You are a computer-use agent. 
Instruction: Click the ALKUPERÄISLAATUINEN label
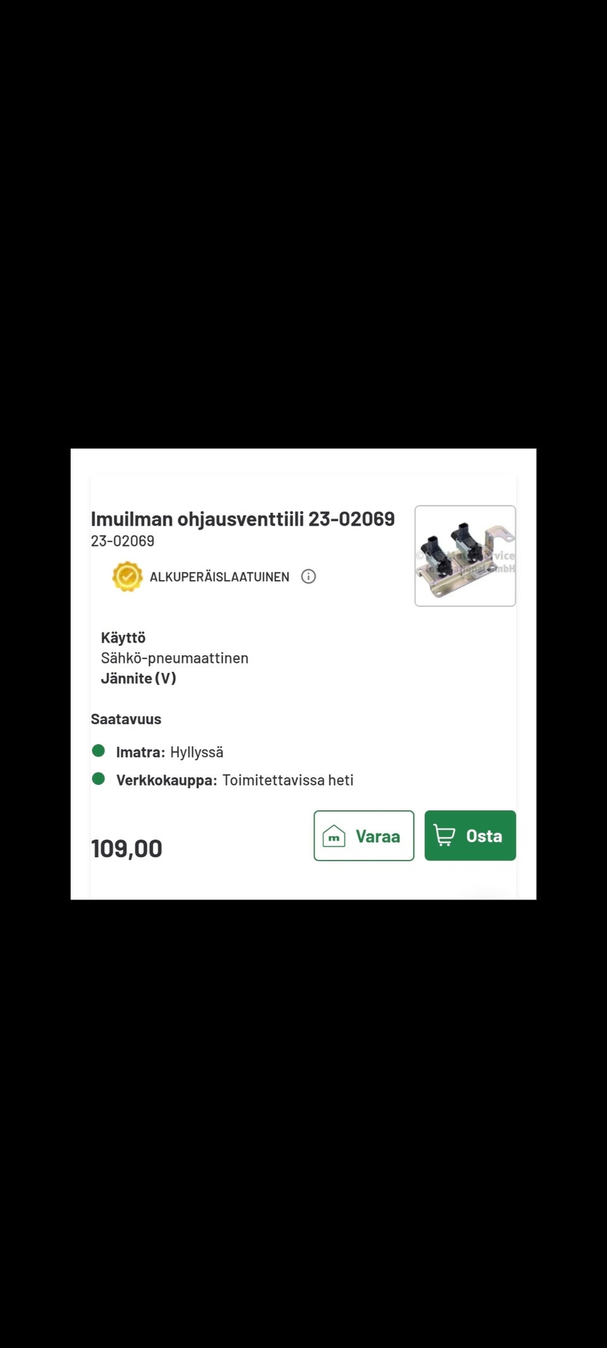click(219, 577)
